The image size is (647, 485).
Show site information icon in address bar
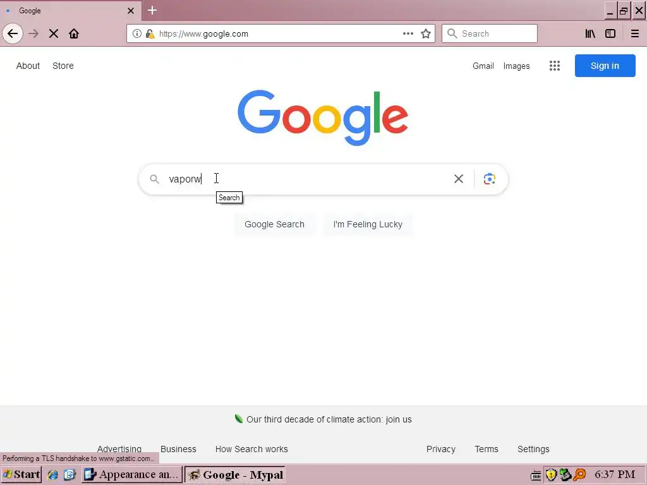pos(136,34)
